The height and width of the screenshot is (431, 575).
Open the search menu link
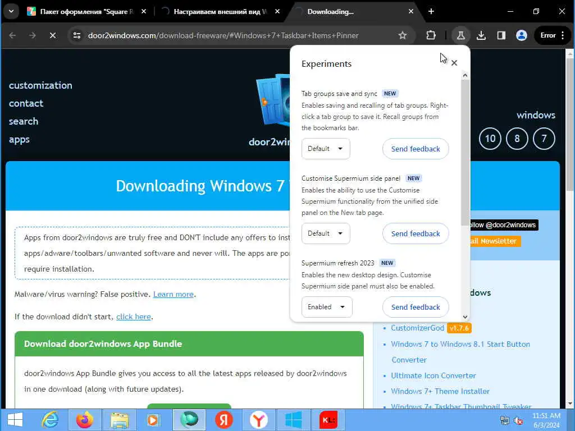click(24, 121)
